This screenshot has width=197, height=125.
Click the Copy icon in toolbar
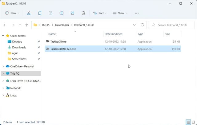coord(40,13)
